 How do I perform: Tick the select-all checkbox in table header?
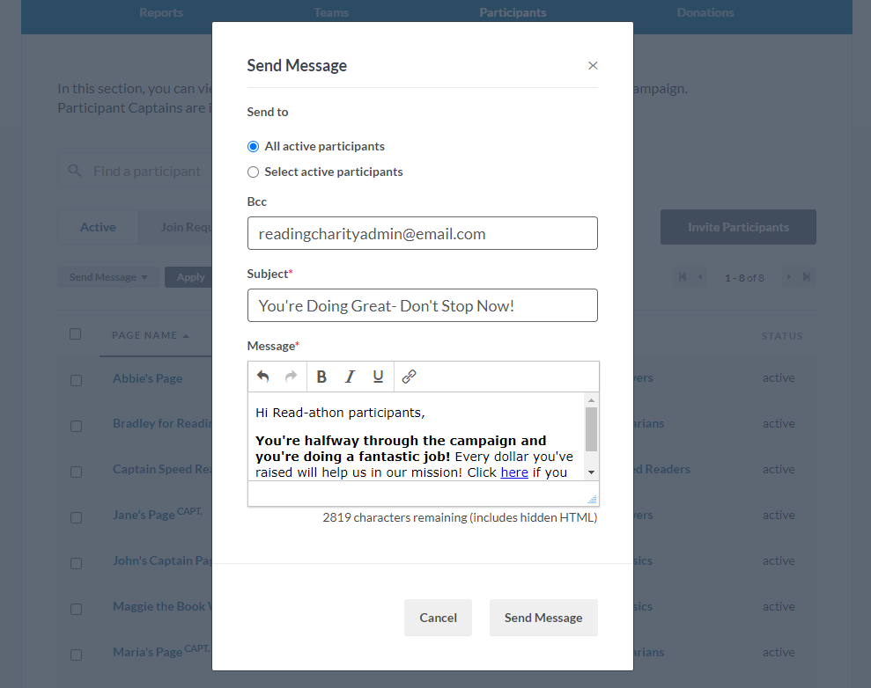(76, 334)
